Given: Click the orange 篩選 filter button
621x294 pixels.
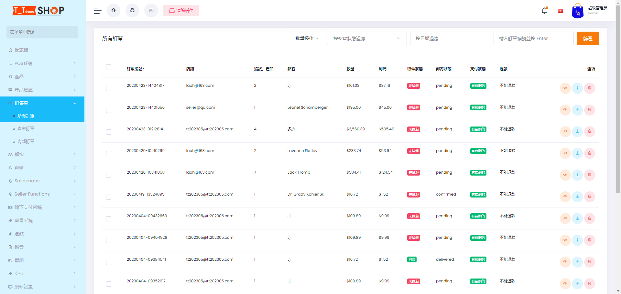Looking at the screenshot, I should 588,38.
